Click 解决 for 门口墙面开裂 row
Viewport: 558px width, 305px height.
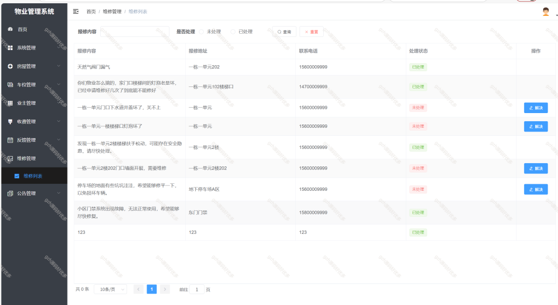pyautogui.click(x=536, y=169)
